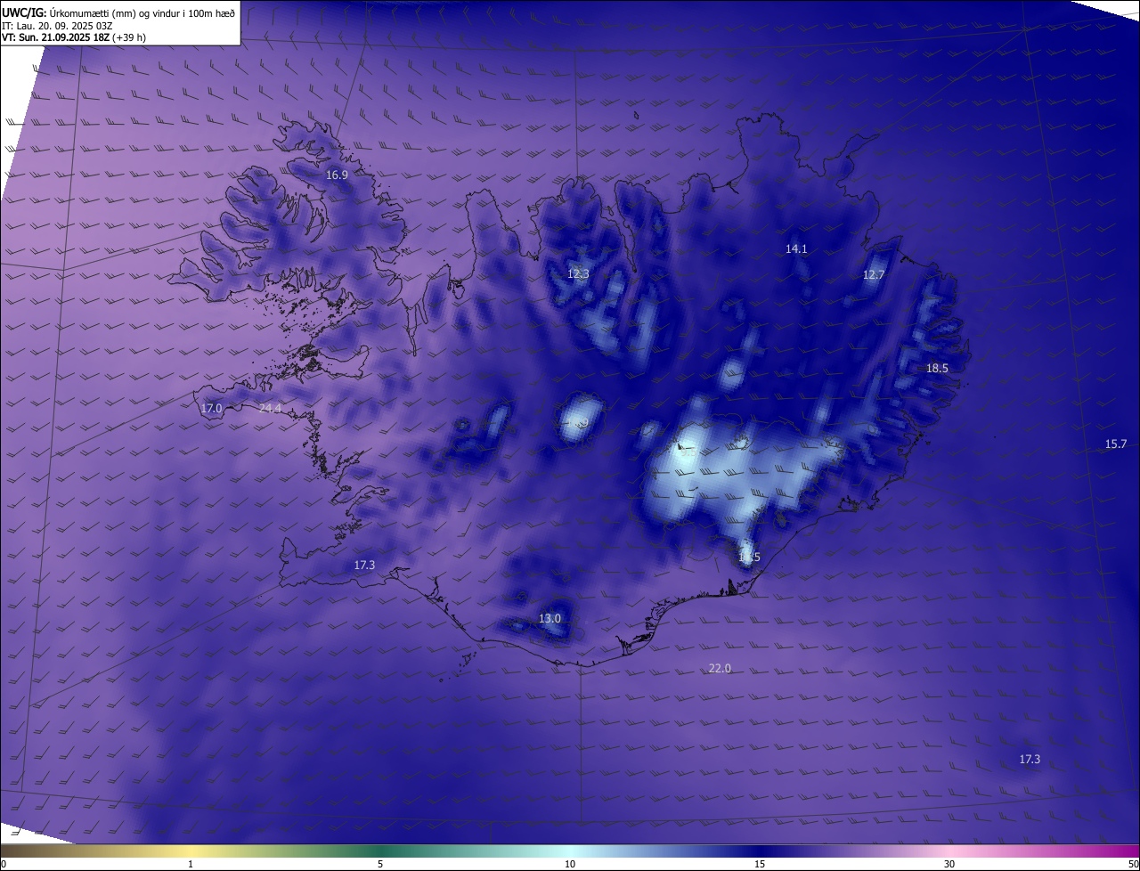
Task: Click the 12.3 value on the map
Action: click(578, 274)
